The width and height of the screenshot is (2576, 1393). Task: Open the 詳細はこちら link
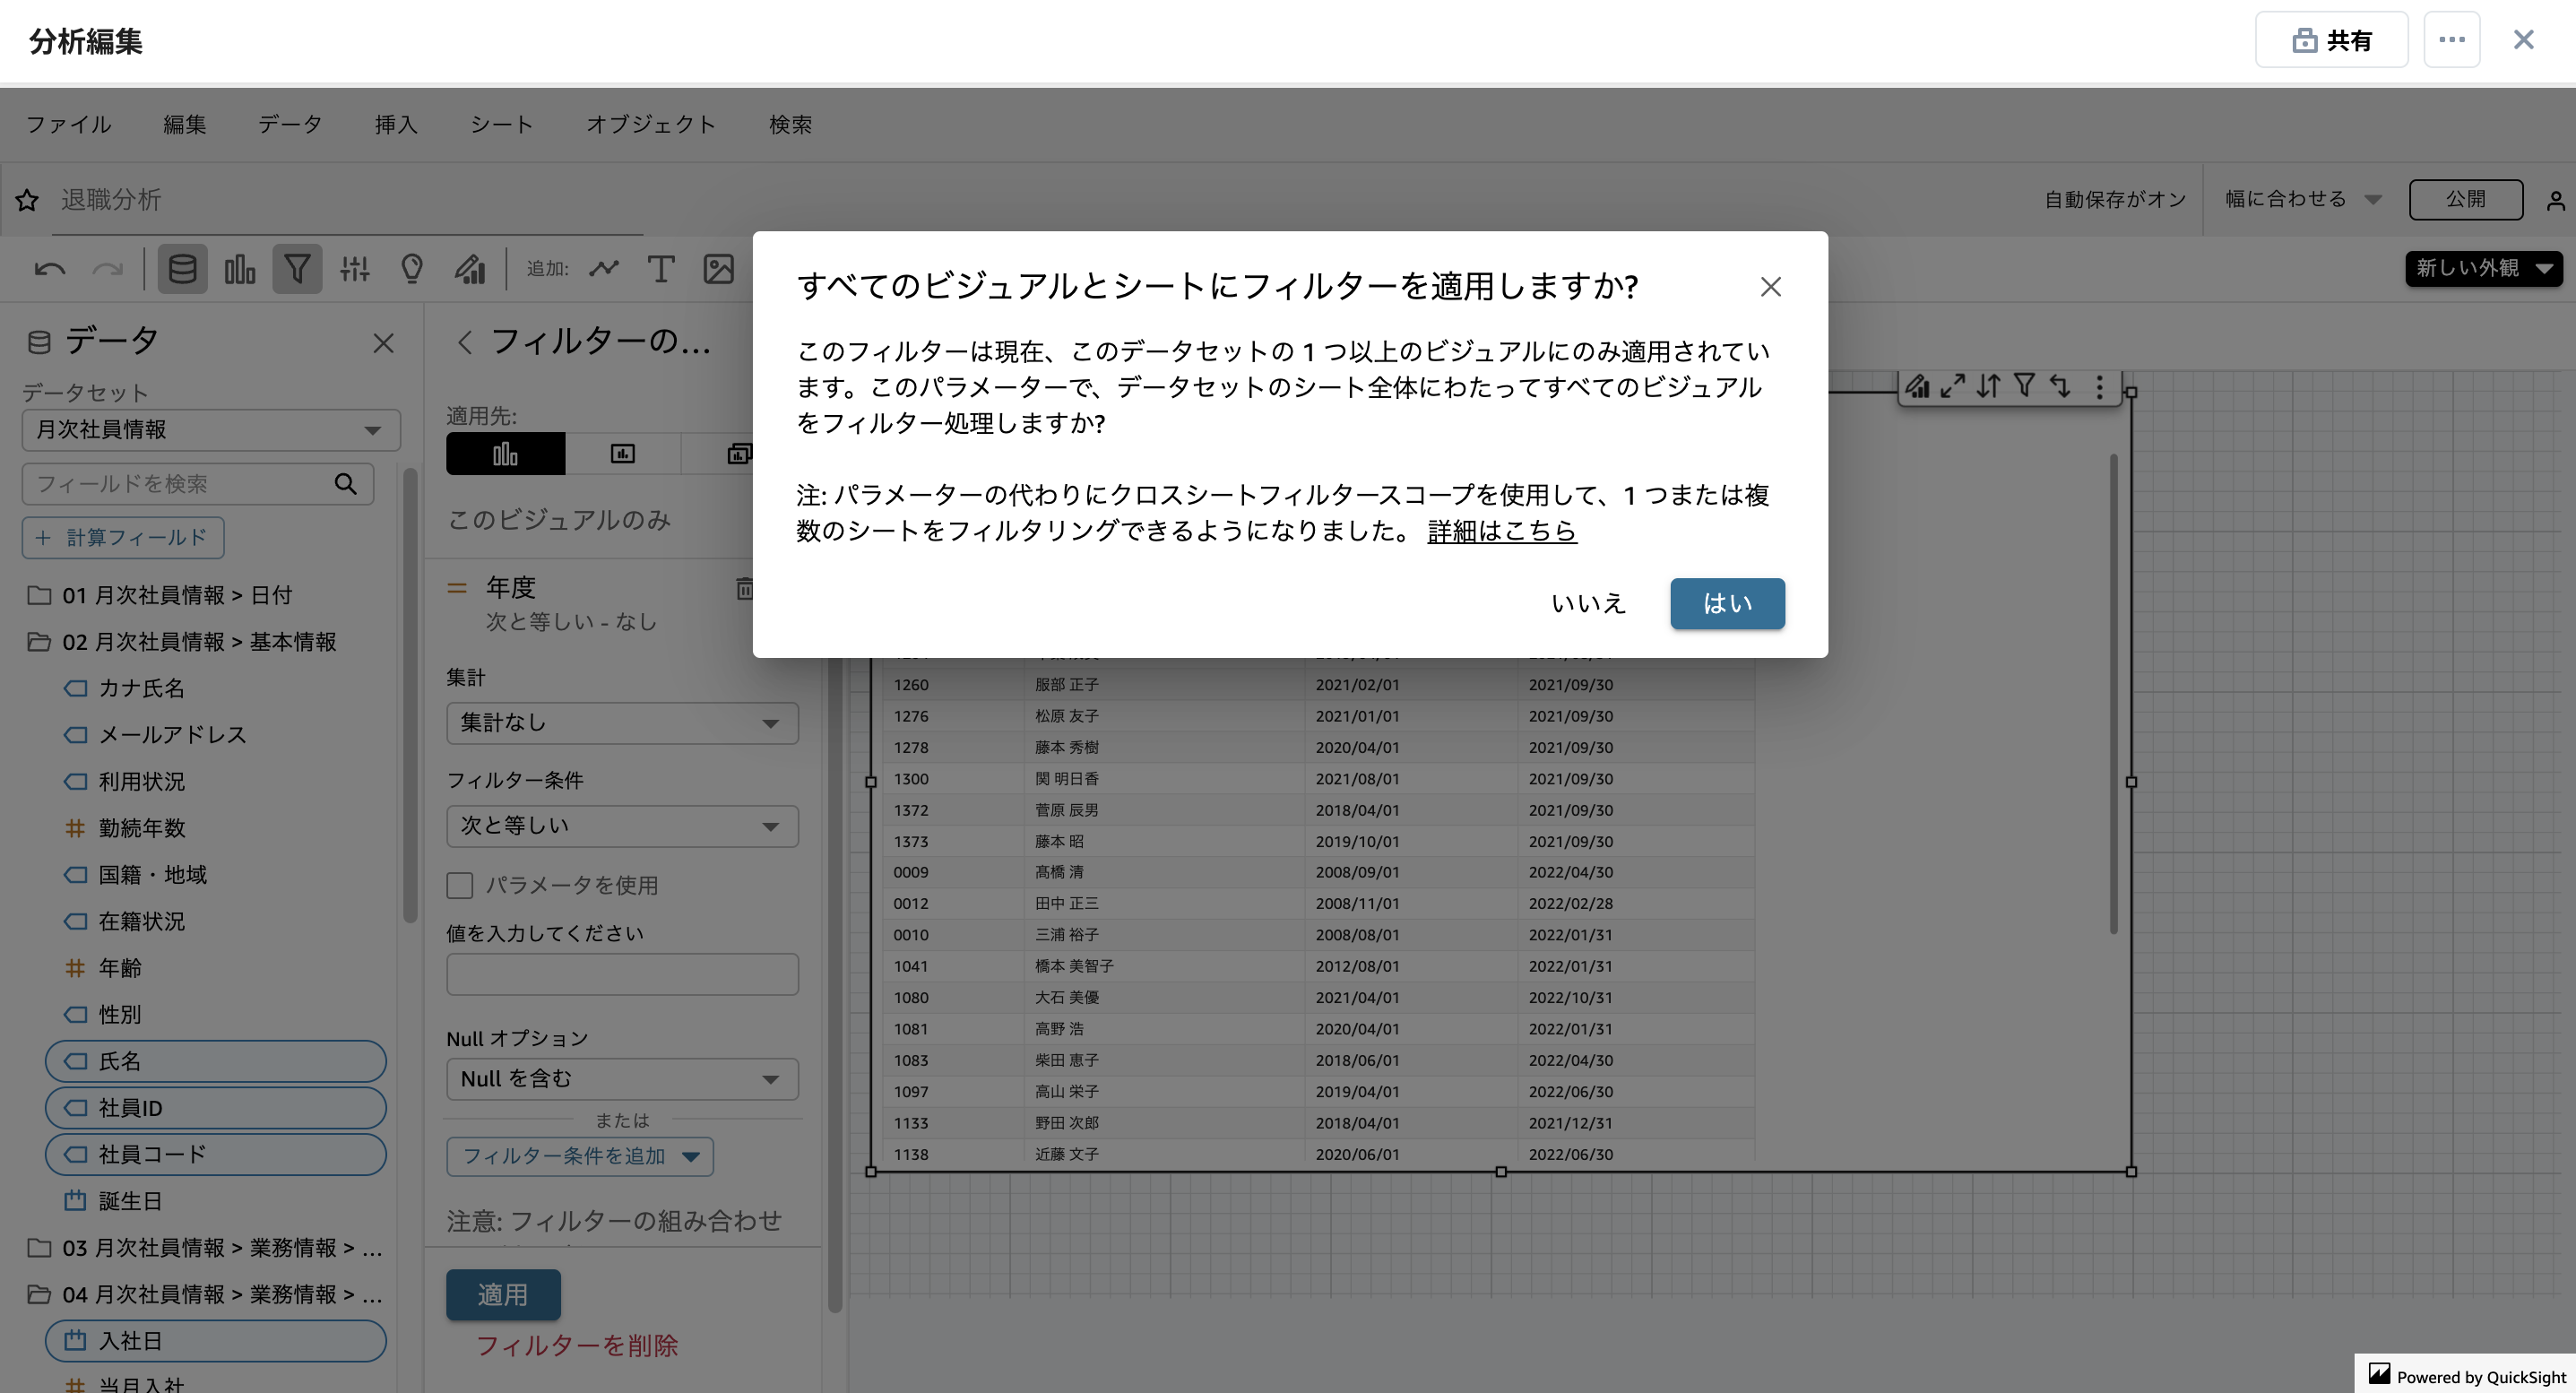pos(1500,531)
